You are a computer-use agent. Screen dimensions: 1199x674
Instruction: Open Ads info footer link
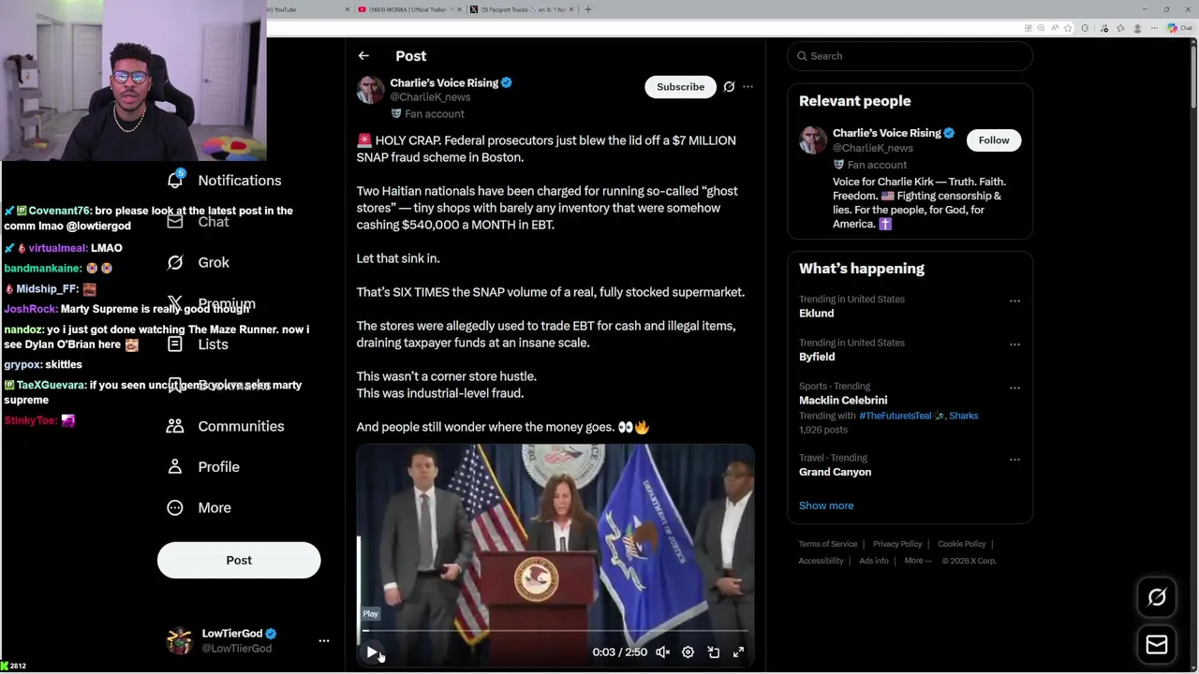coord(874,561)
